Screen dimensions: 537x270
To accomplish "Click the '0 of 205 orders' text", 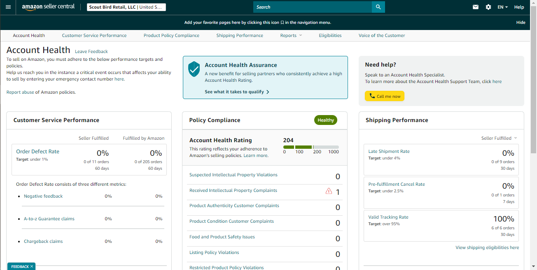I will click(x=148, y=162).
